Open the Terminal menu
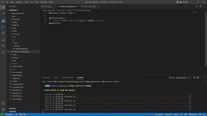207x116 pixels. click(x=43, y=2)
